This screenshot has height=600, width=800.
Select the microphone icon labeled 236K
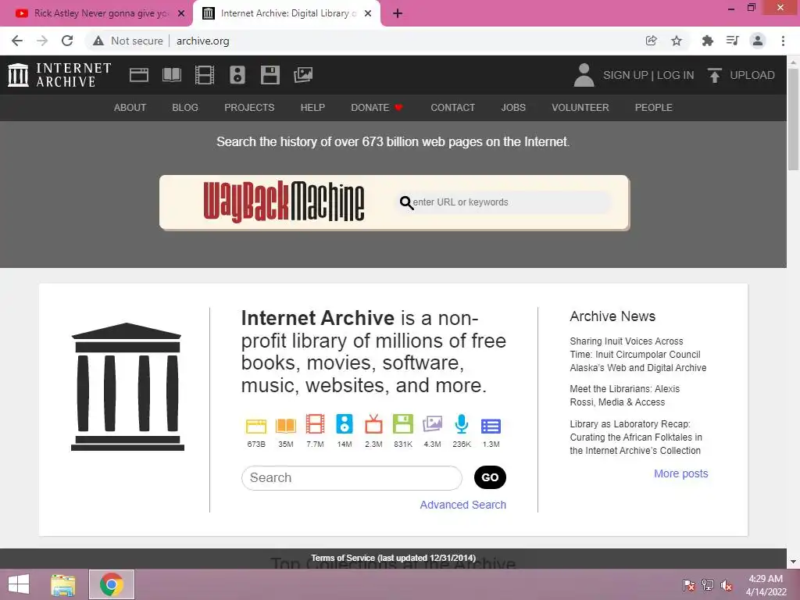click(x=462, y=424)
